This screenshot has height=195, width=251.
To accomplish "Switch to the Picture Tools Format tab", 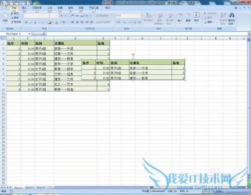I will [x=107, y=8].
